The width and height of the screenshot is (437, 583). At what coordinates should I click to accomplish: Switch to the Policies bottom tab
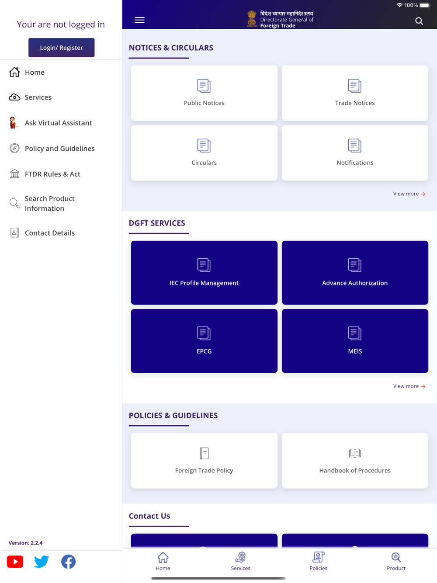[318, 562]
